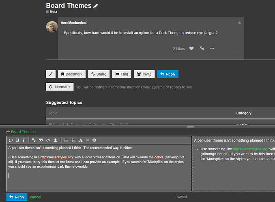Click the blue Reply button below the post
275x202 pixels.
coord(168,74)
